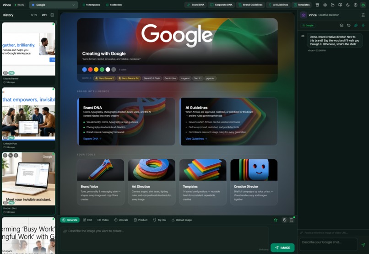Viewport: 369px width, 254px height.
Task: Open the Display Banner history thumbnail
Action: (x=28, y=49)
